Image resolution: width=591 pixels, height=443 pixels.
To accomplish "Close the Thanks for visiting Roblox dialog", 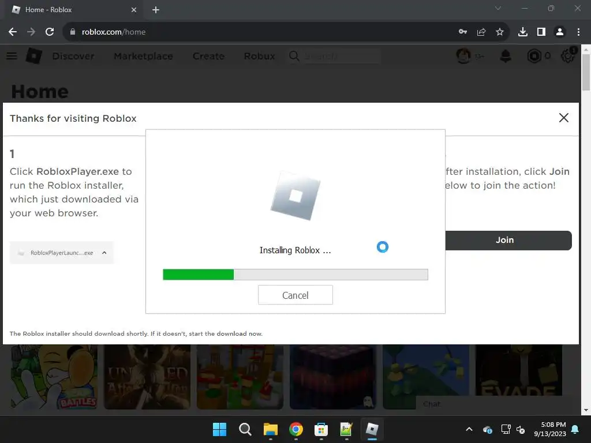I will pos(563,118).
